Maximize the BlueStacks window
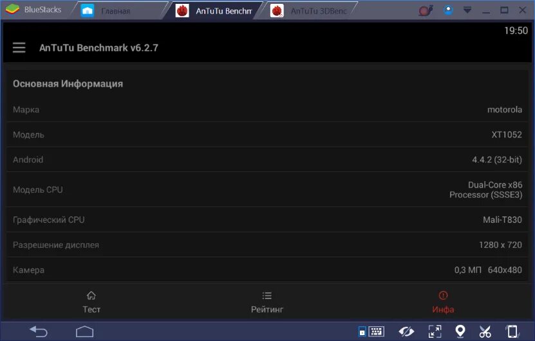Image resolution: width=535 pixels, height=341 pixels. pos(504,10)
